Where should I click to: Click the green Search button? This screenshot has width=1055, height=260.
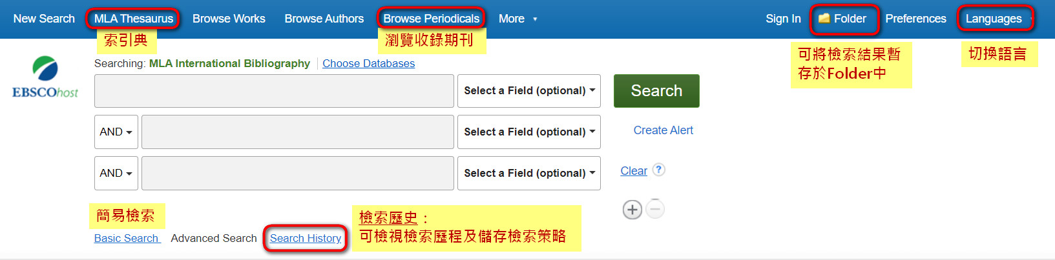click(x=656, y=91)
